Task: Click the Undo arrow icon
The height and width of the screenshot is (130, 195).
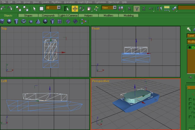Action: pos(3,8)
